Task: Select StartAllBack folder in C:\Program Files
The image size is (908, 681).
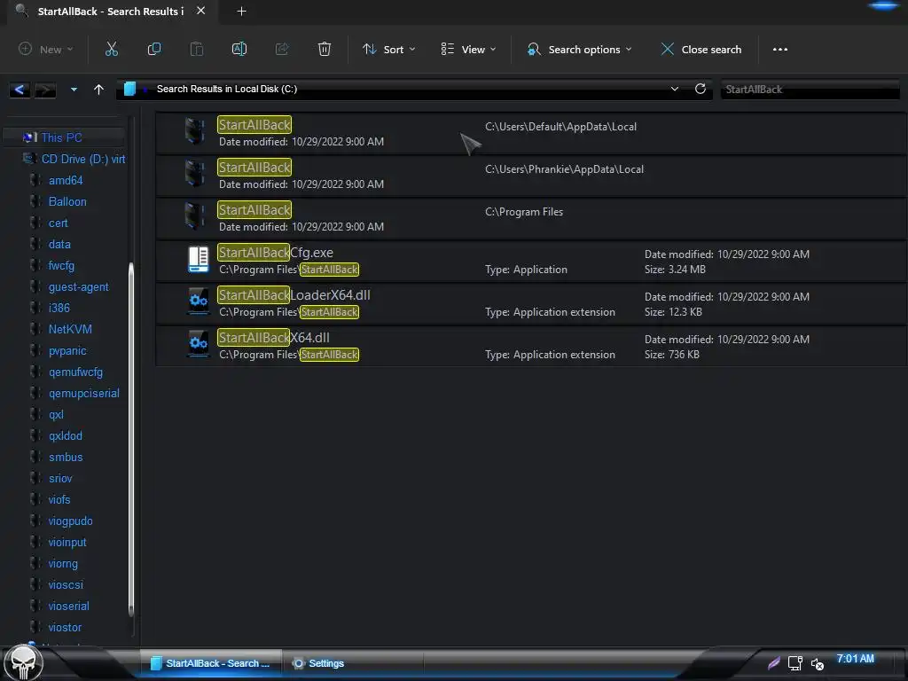Action: (530, 218)
